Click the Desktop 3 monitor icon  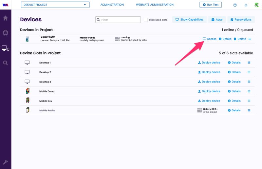tap(27, 82)
